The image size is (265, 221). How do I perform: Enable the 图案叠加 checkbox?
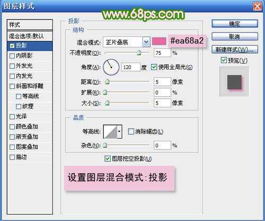click(x=12, y=147)
